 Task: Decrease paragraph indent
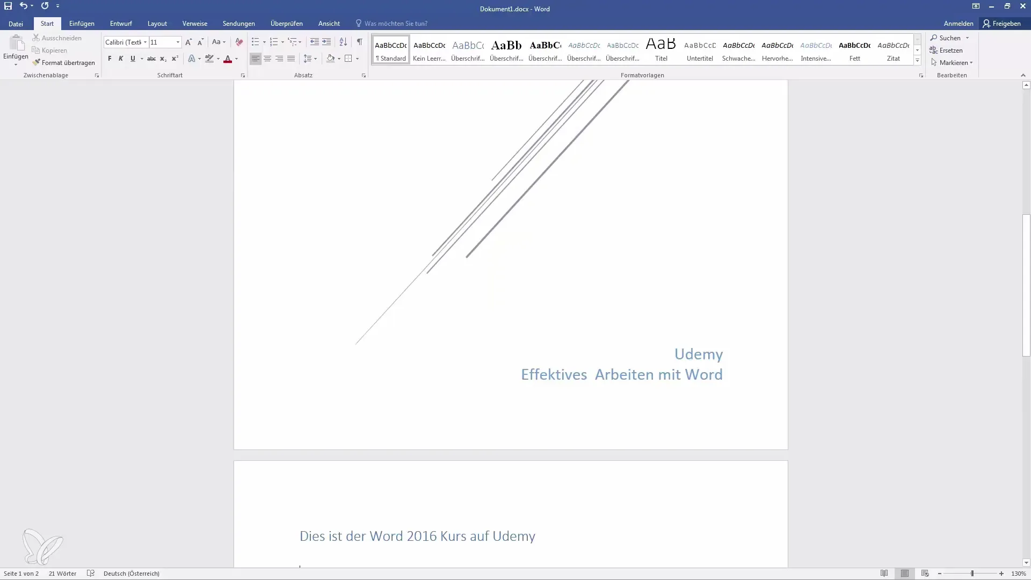point(315,42)
